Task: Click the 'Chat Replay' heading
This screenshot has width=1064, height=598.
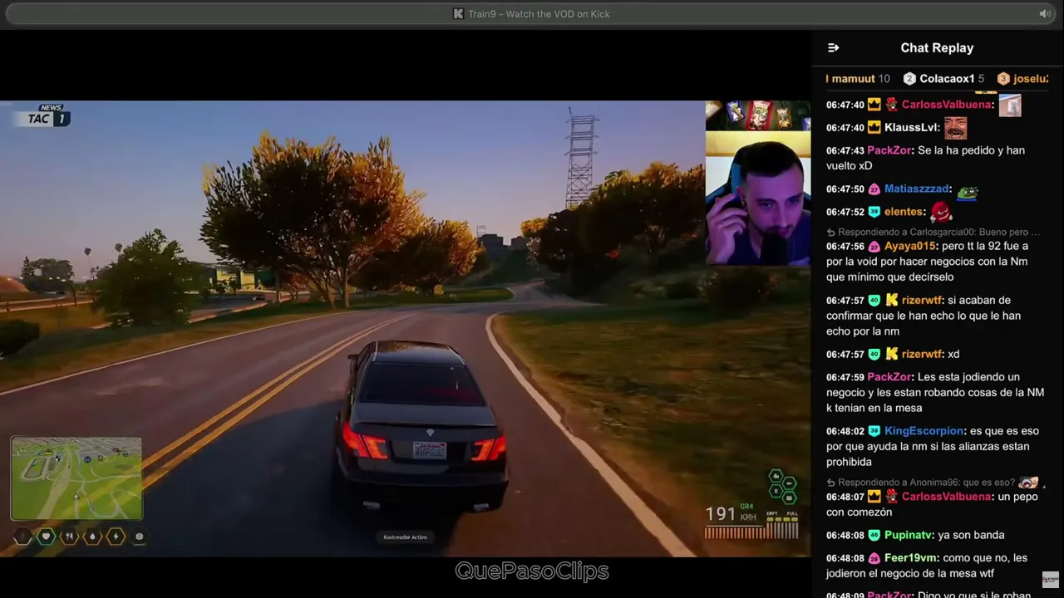Action: click(937, 48)
